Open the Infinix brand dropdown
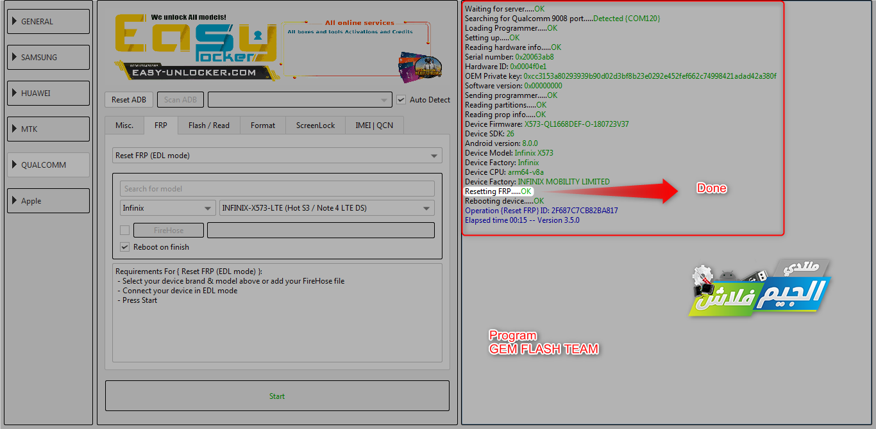The width and height of the screenshot is (876, 429). [168, 208]
